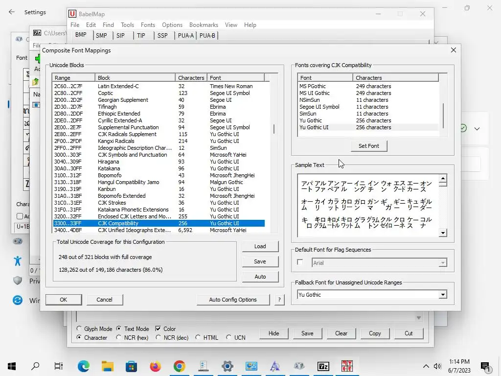Sort by the Characters column header in Unicode Blocks
The height and width of the screenshot is (376, 501).
[x=191, y=78]
